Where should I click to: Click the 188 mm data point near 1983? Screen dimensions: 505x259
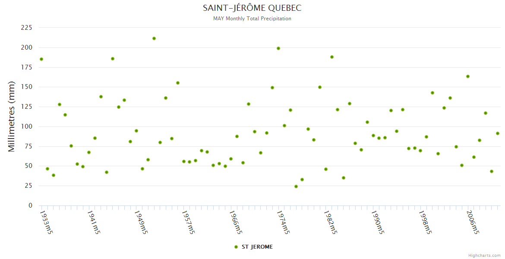coord(332,57)
